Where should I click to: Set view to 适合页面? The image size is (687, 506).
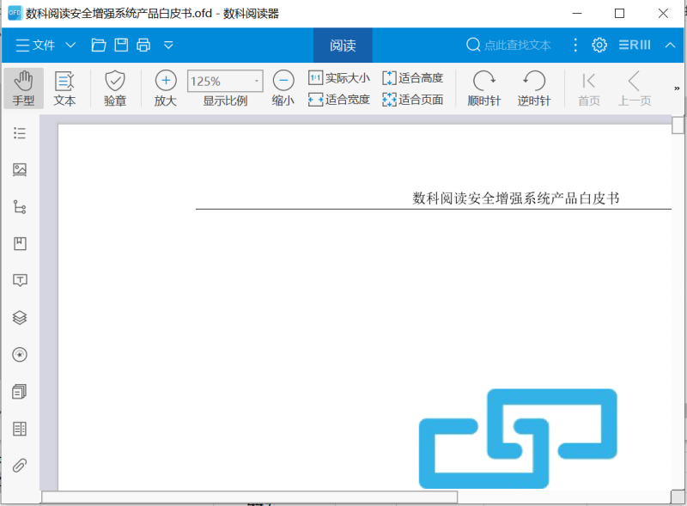tap(413, 100)
